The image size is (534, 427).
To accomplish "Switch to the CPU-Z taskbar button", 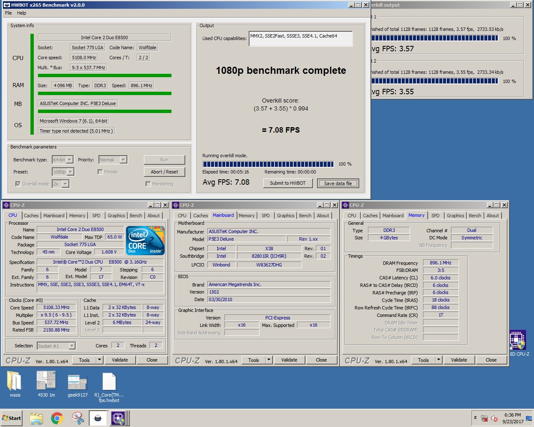I will pos(119,418).
